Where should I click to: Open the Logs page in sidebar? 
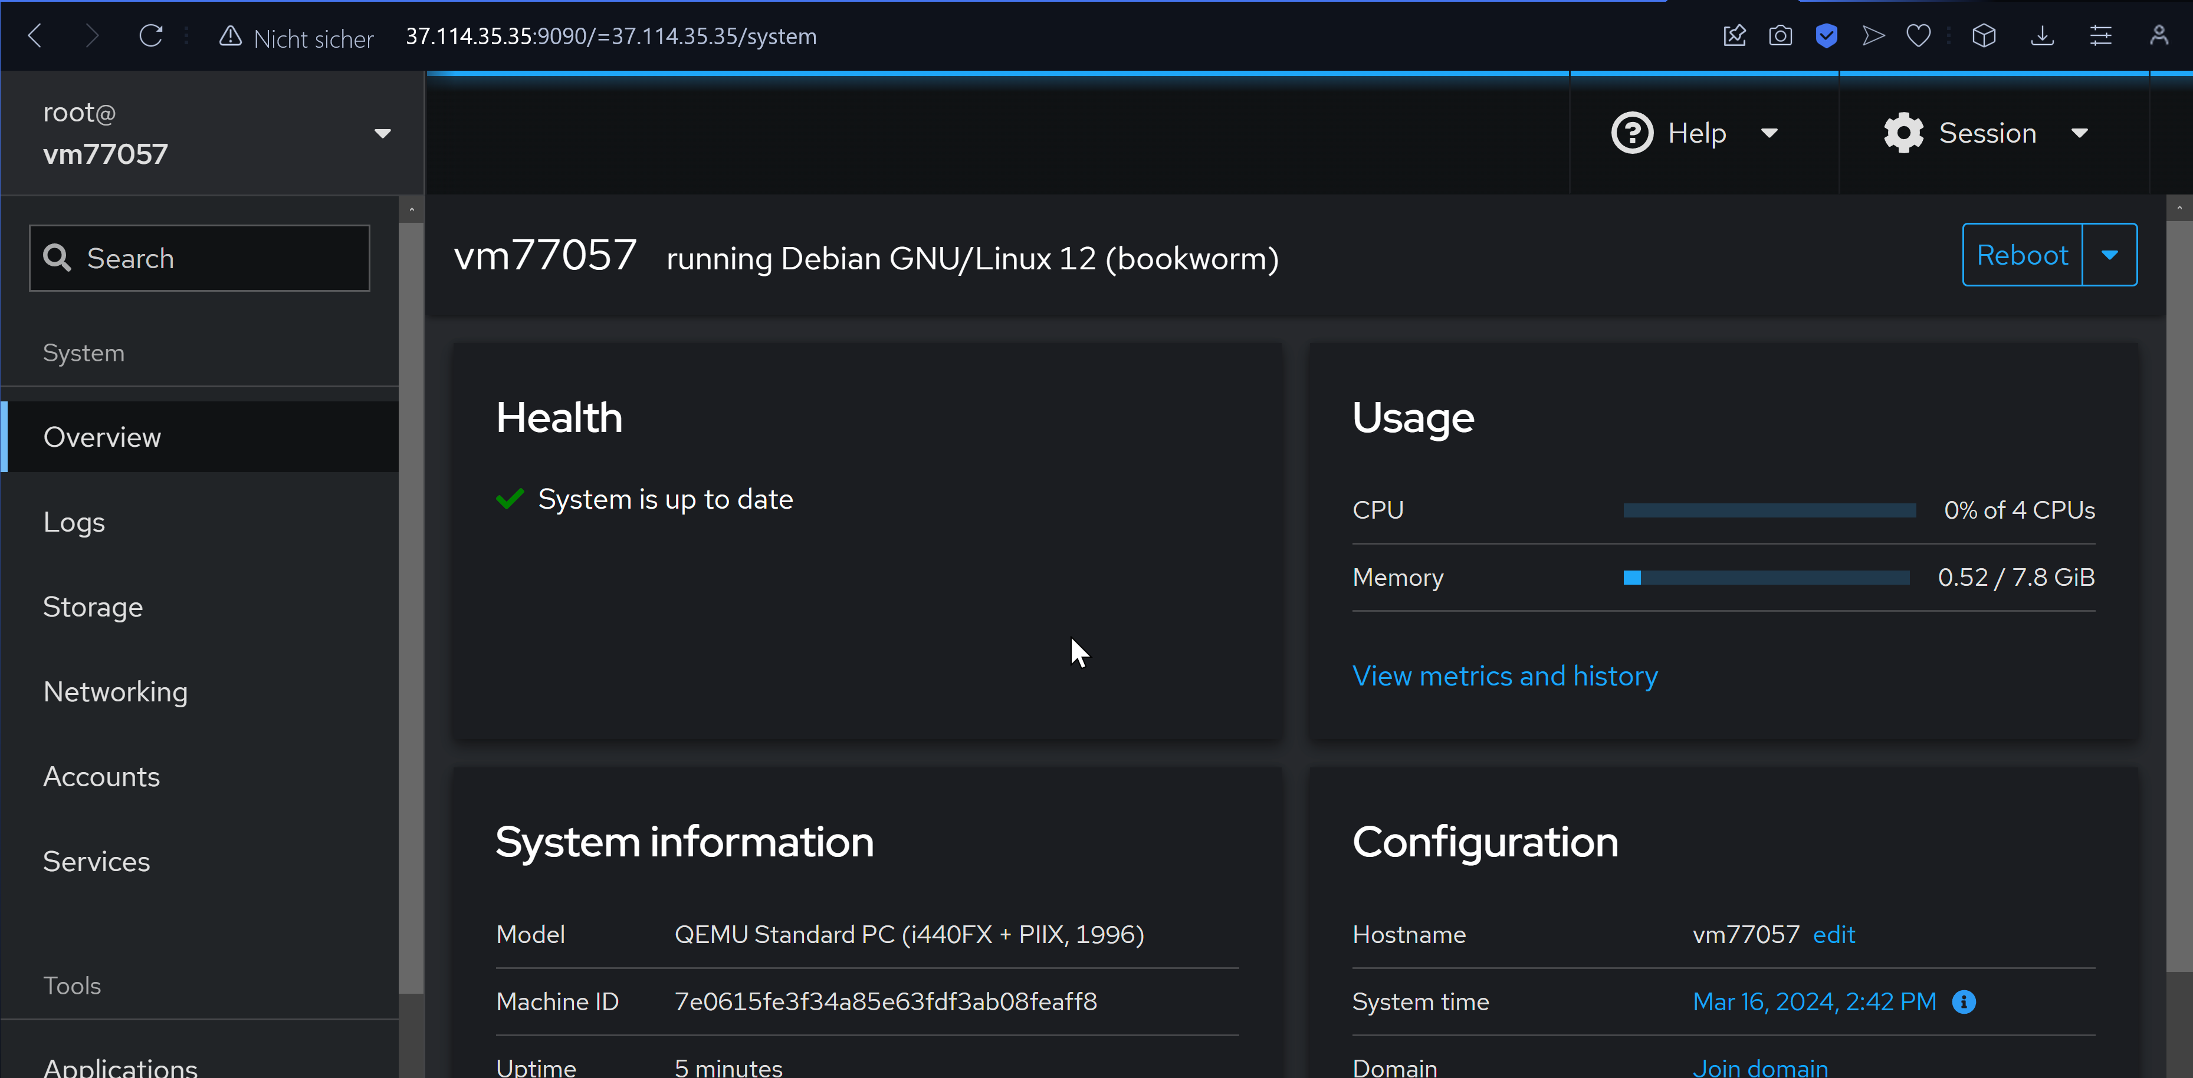point(74,522)
